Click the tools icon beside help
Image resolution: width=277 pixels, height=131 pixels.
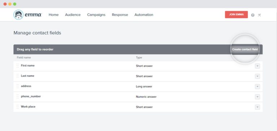click(x=259, y=15)
